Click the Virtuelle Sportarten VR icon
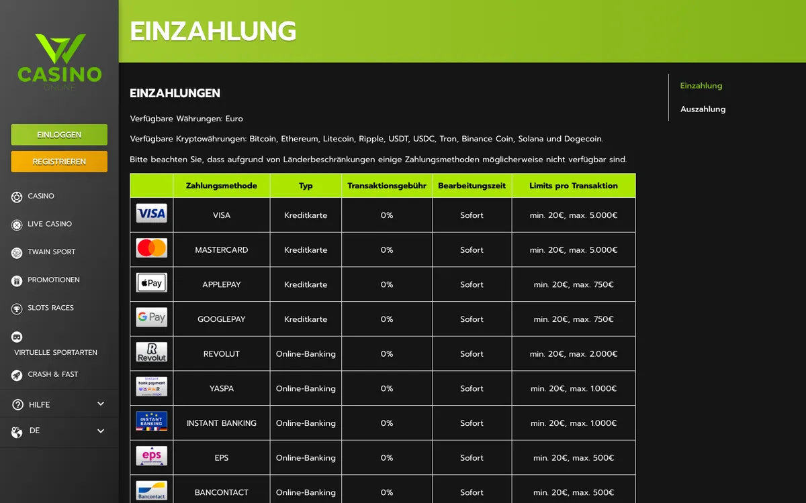 (17, 337)
